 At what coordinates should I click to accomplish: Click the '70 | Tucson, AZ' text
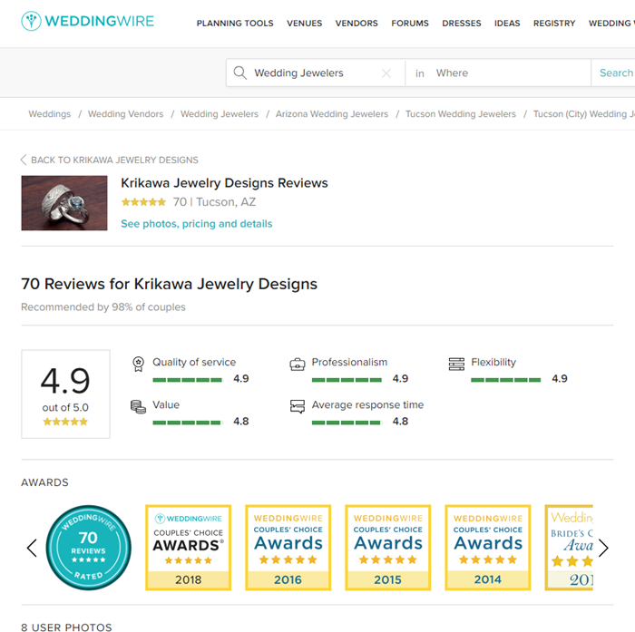(215, 202)
